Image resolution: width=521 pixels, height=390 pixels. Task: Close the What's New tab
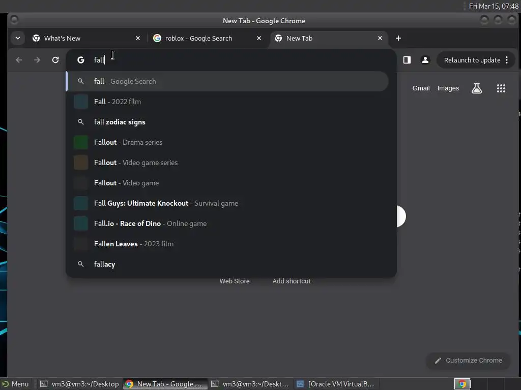pos(138,38)
